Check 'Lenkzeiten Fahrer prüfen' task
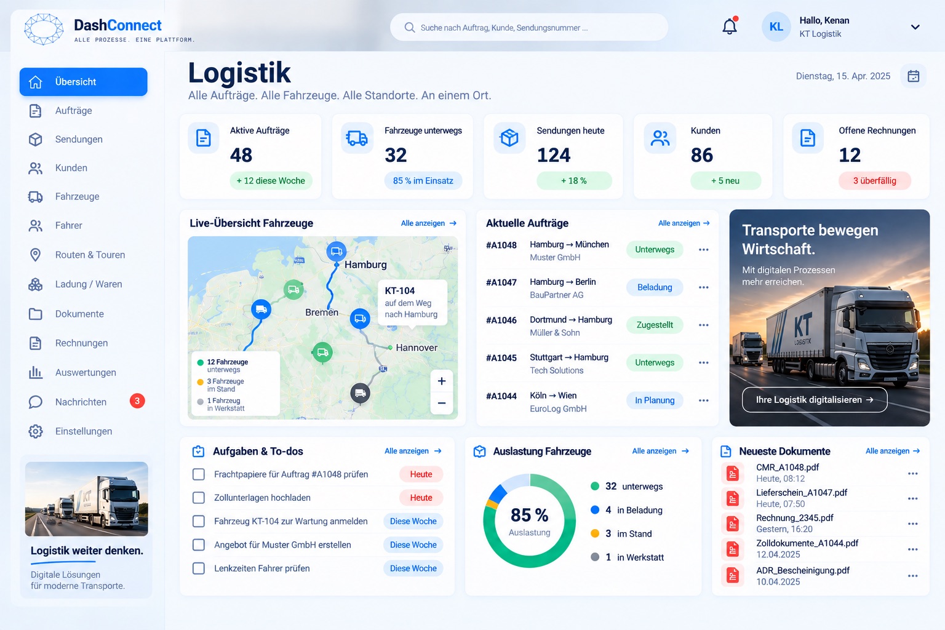945x630 pixels. tap(199, 568)
